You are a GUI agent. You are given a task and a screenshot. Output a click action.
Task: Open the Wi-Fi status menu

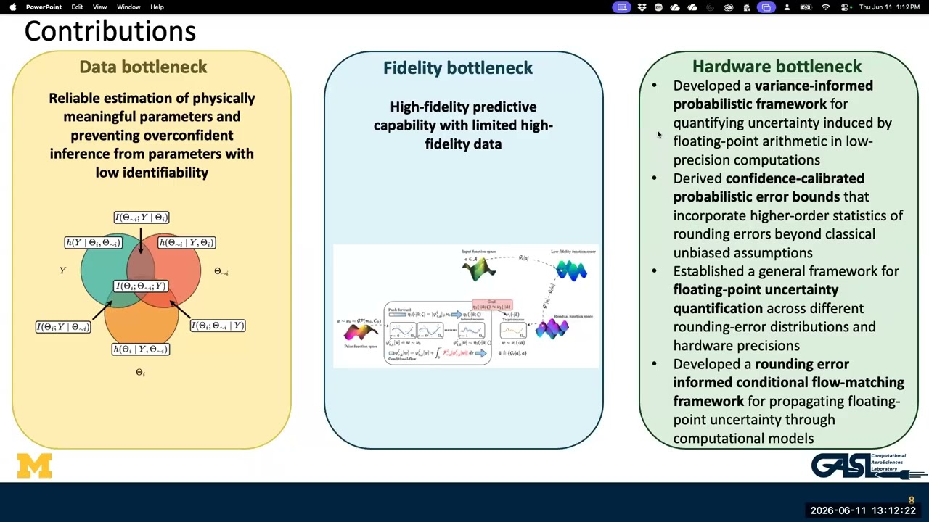coord(825,7)
